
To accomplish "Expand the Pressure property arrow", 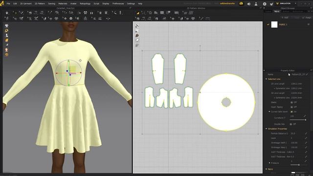I will [269, 163].
